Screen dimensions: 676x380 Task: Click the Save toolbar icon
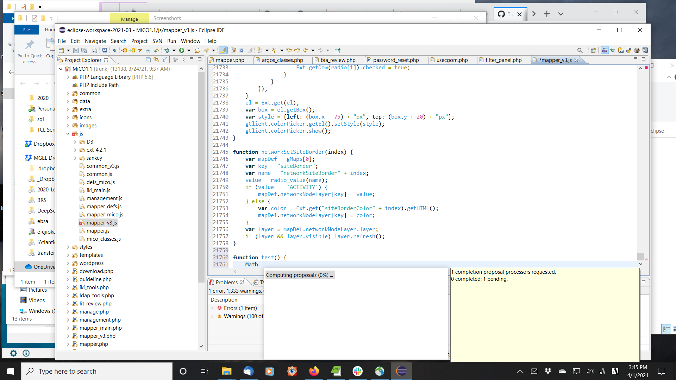pos(76,51)
